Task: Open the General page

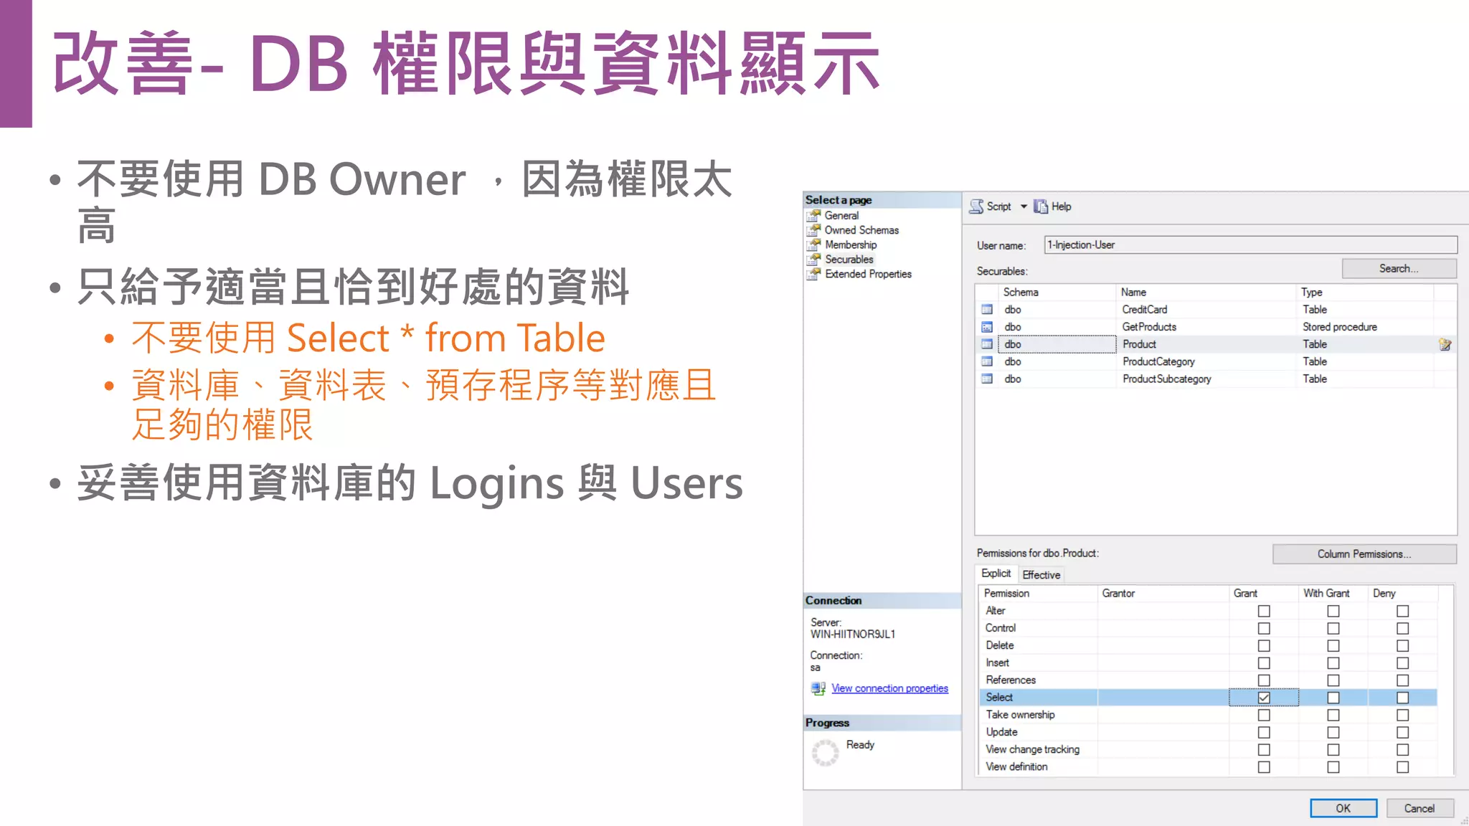Action: 841,215
